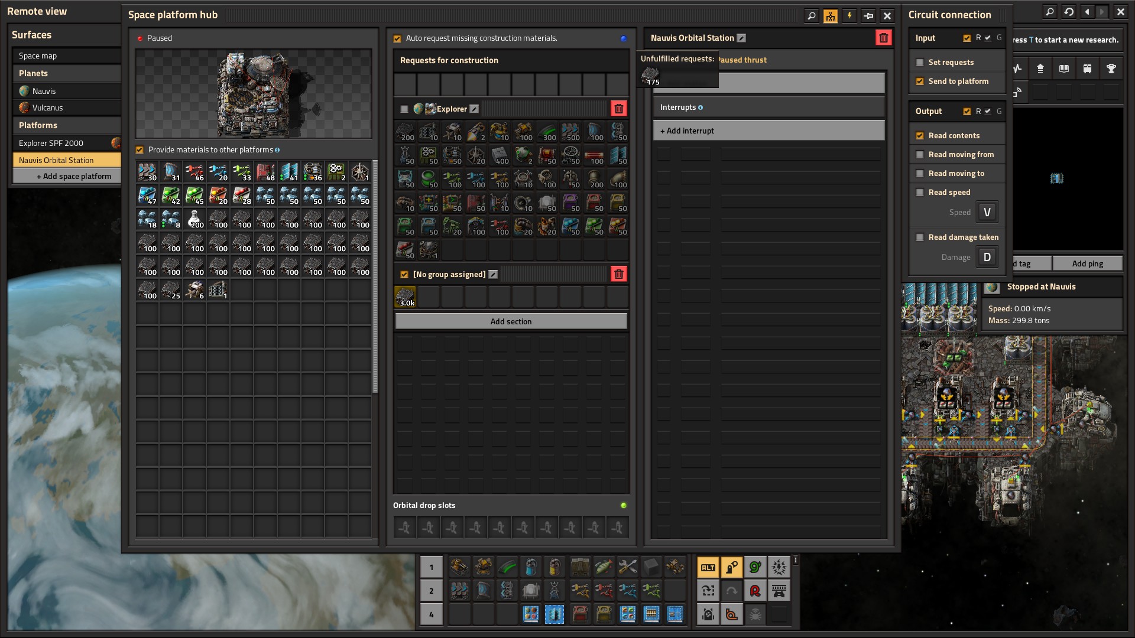Viewport: 1135px width, 638px height.
Task: Click the back arrow in the top-right header
Action: 1087,12
